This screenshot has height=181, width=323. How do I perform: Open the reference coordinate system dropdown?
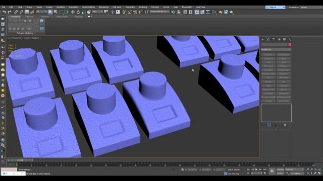tap(97, 12)
